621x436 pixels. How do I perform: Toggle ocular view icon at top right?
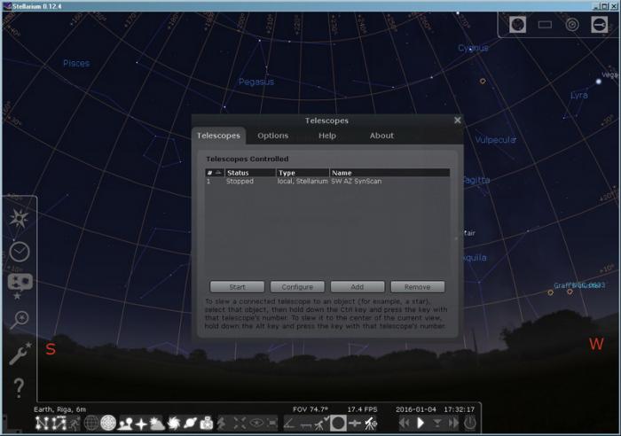pyautogui.click(x=517, y=25)
